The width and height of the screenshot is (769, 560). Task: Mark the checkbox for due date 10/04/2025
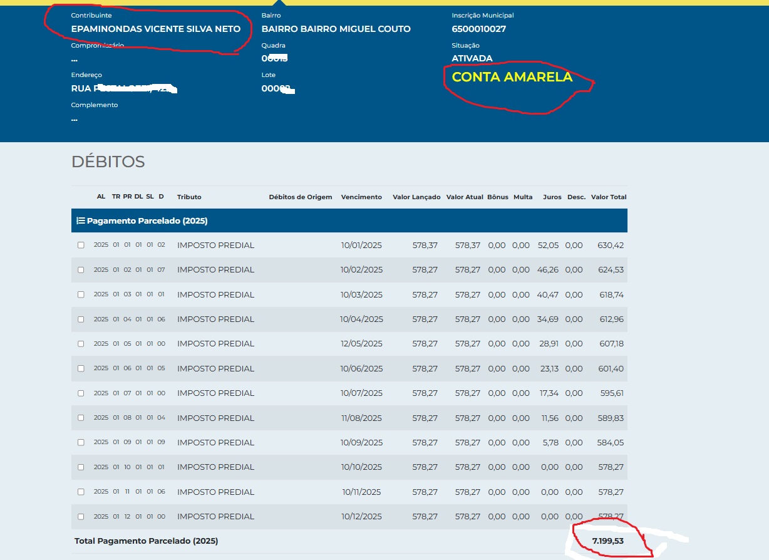click(81, 319)
